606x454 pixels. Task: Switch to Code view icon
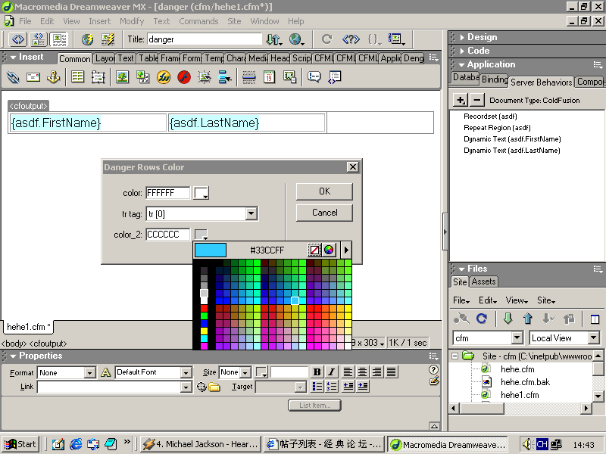tap(18, 39)
